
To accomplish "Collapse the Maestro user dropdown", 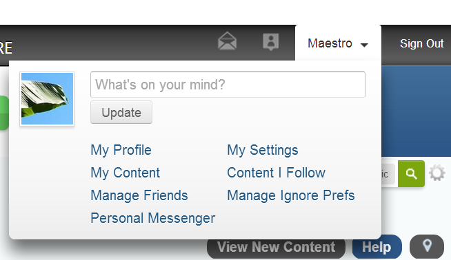I will pyautogui.click(x=338, y=43).
